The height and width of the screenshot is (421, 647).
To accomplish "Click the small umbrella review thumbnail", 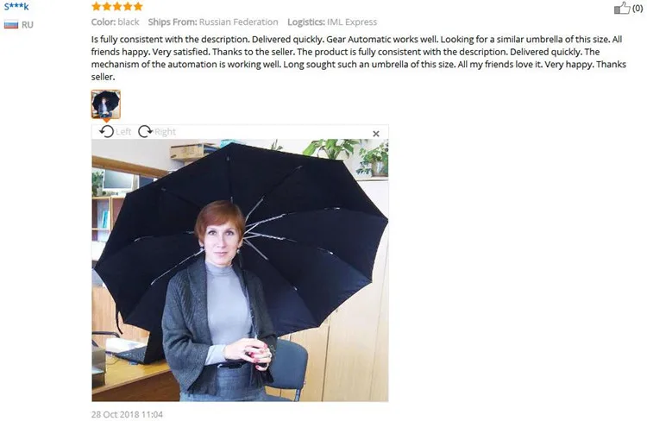I will [x=106, y=104].
